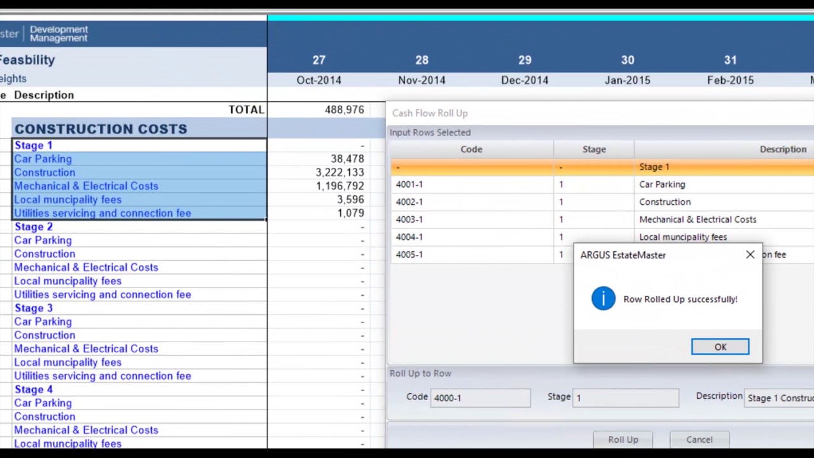Click the Nov-2014 column header

[422, 80]
